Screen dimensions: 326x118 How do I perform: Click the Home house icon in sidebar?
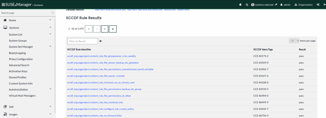pyautogui.click(x=5, y=20)
